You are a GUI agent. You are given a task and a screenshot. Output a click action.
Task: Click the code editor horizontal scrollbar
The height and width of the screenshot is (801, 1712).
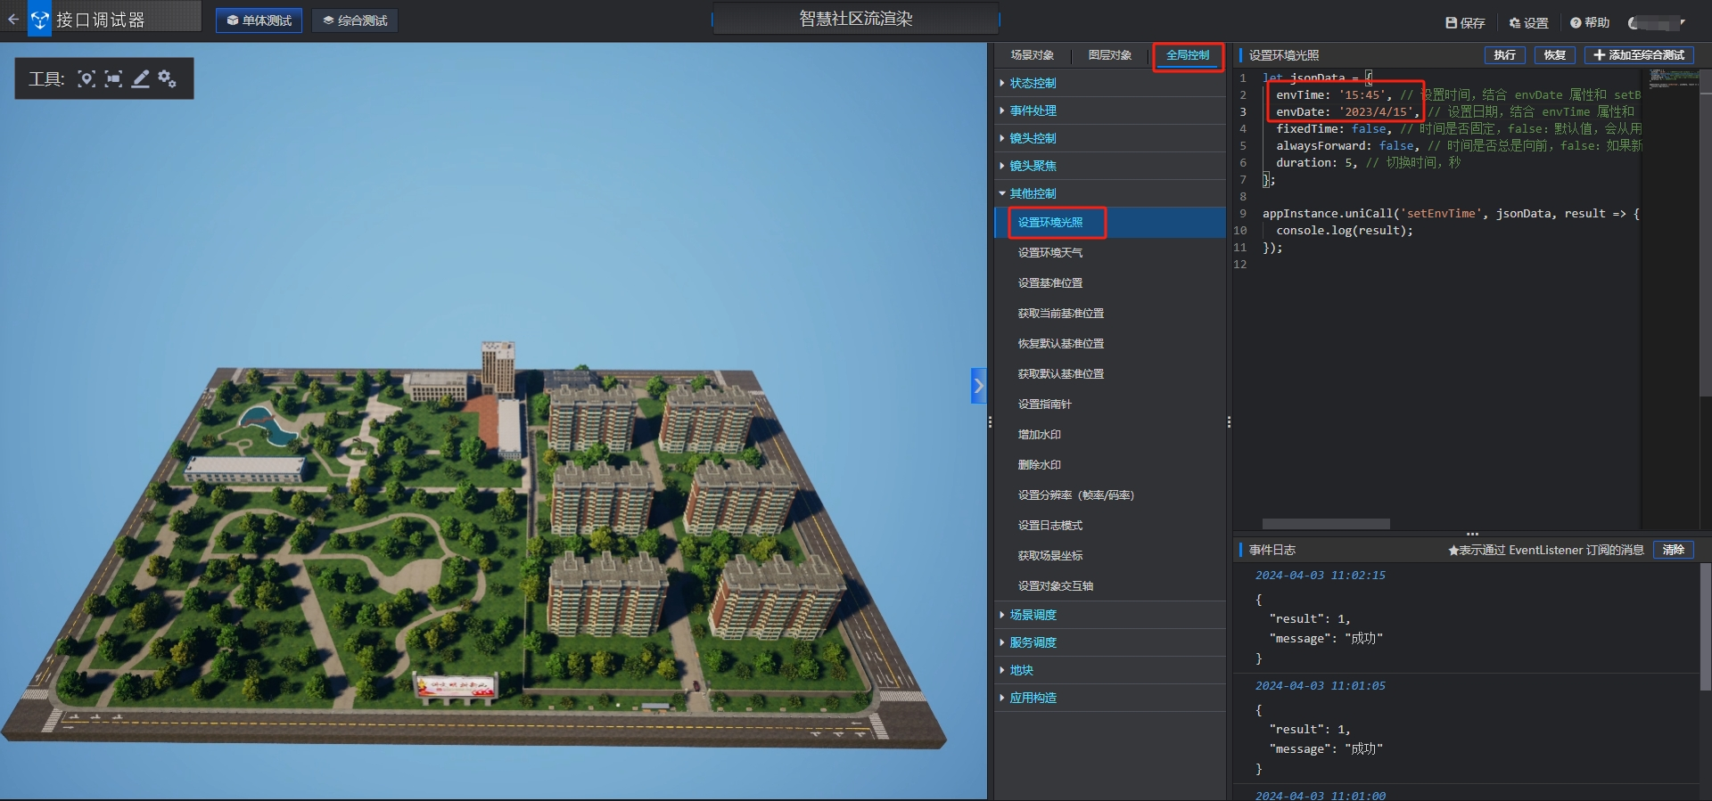coord(1326,524)
